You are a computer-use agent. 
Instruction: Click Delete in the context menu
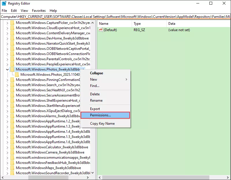(105, 94)
